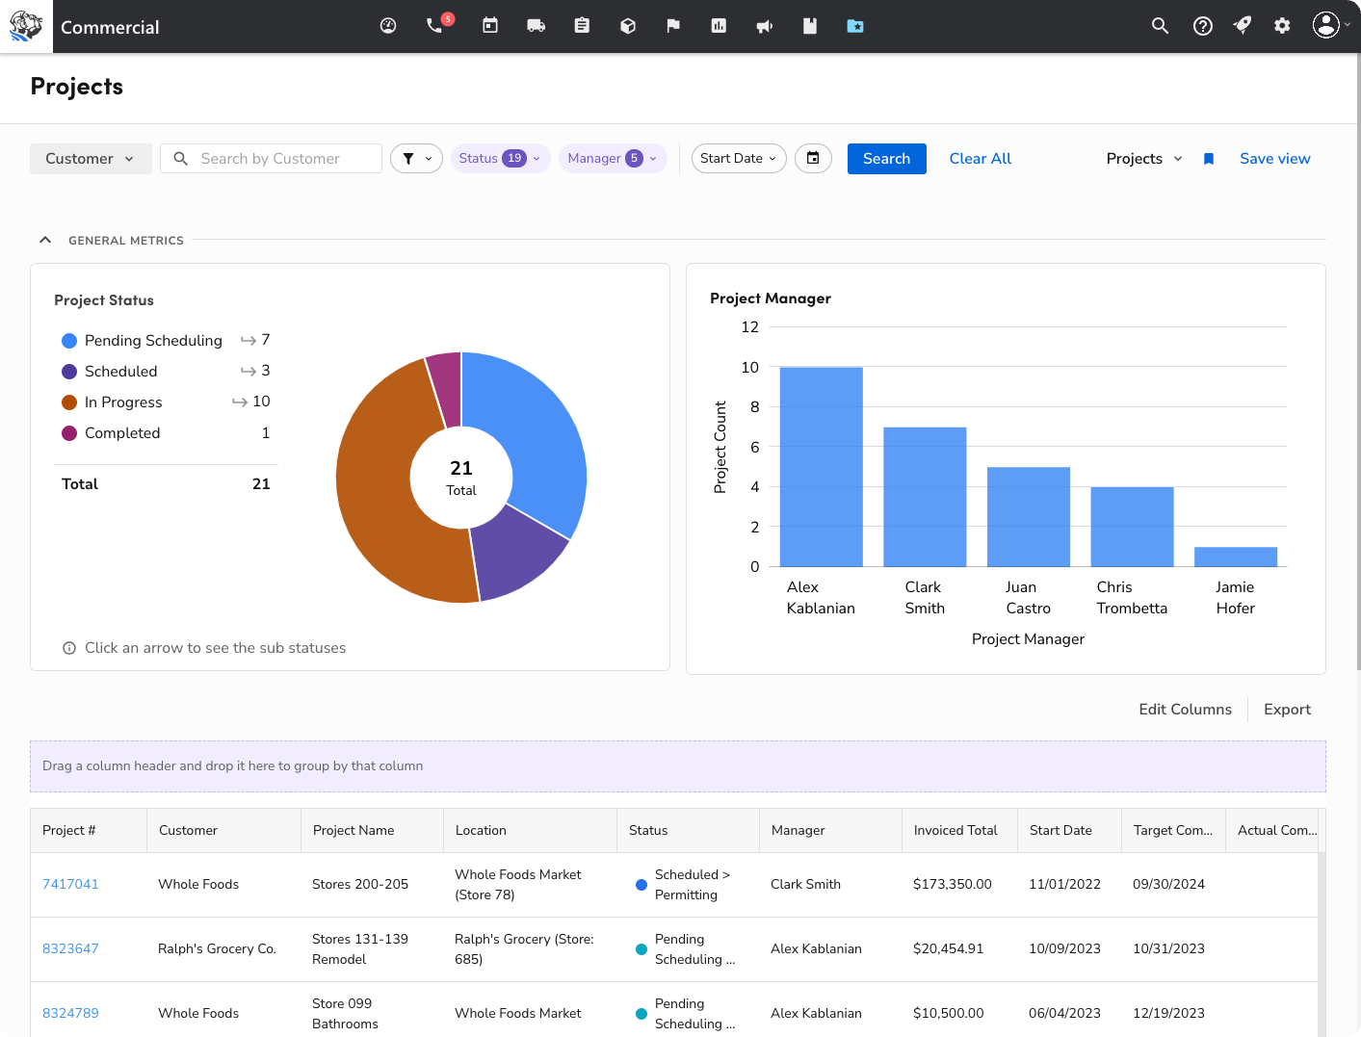
Task: Select the highlighted Projects folder tab
Action: coord(855,26)
